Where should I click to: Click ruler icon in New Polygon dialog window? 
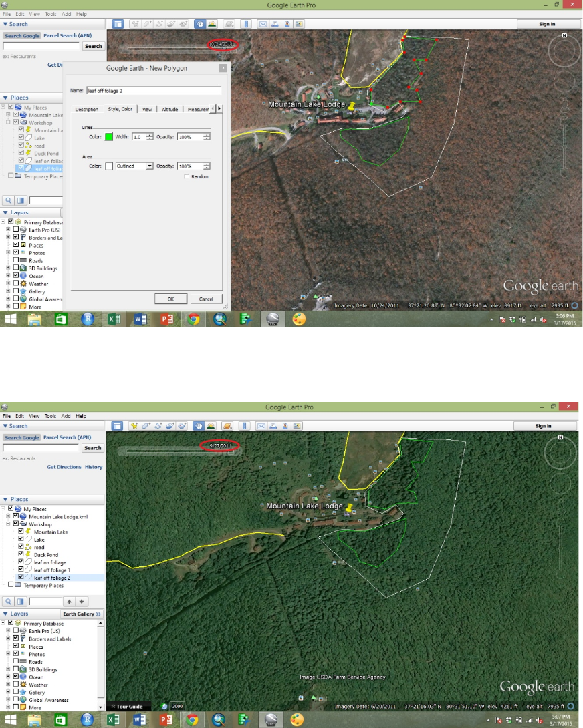[247, 23]
